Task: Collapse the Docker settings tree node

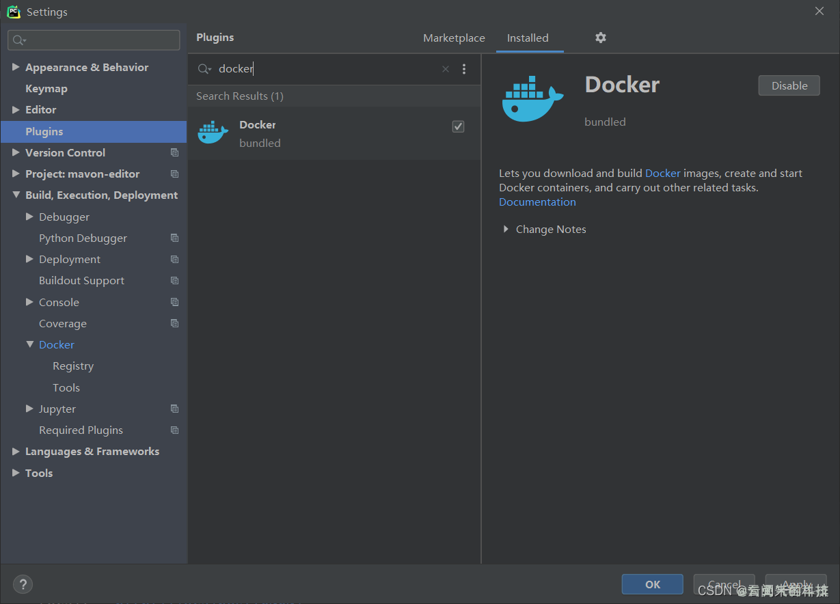Action: point(30,345)
